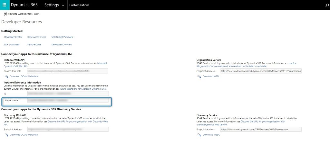Open the Developer Center link
The width and height of the screenshot is (330, 162).
[13, 37]
